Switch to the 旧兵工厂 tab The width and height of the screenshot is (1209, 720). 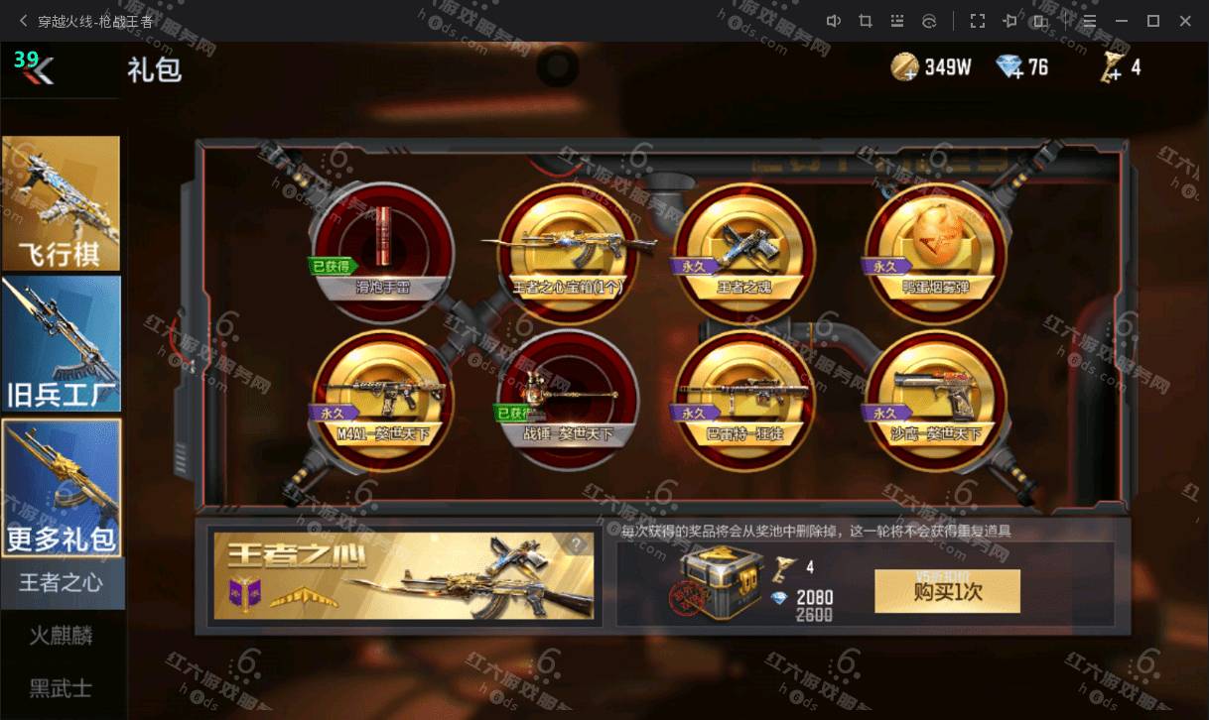pyautogui.click(x=62, y=344)
